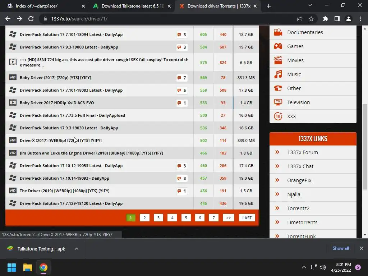
Task: Open the notification badge showing 5
Action: pyautogui.click(x=358, y=267)
